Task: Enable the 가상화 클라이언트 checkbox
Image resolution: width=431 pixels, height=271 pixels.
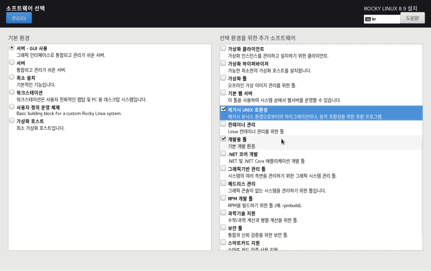Action: pos(223,48)
